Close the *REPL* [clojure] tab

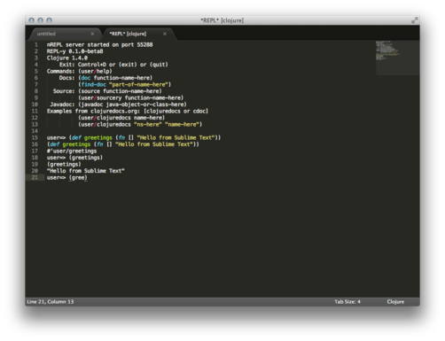click(165, 34)
